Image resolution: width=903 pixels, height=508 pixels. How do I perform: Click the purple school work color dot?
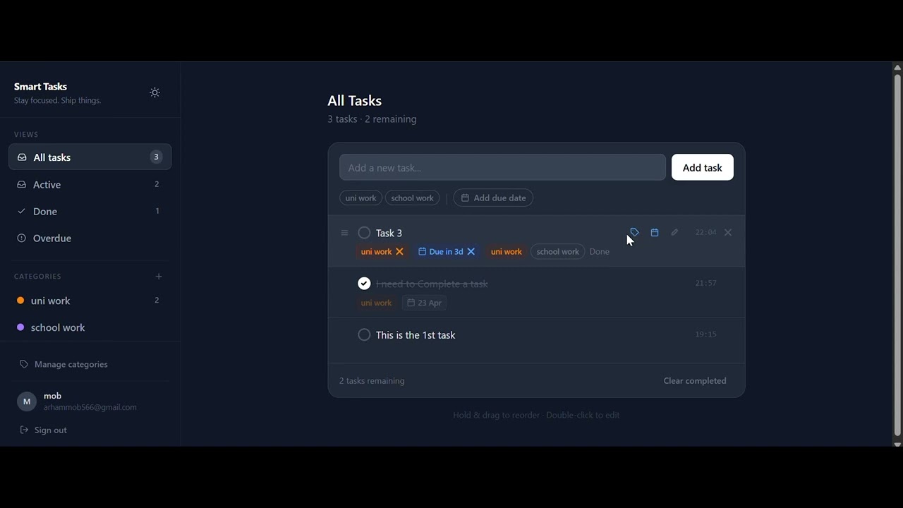20,327
